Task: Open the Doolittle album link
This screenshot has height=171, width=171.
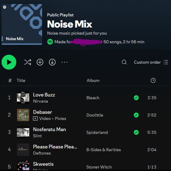Action: pos(95,115)
